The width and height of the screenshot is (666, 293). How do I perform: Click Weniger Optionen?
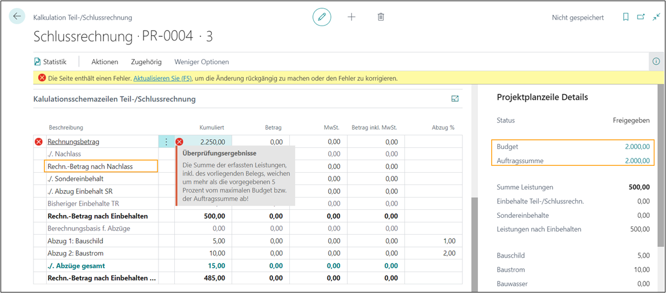(201, 62)
